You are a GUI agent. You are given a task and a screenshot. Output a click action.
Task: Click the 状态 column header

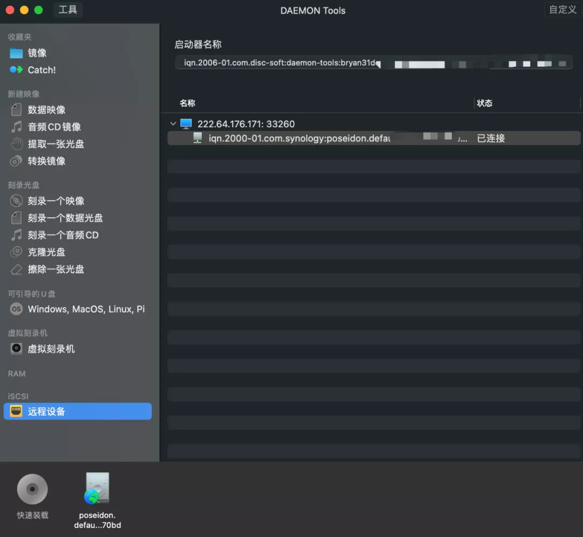(484, 103)
